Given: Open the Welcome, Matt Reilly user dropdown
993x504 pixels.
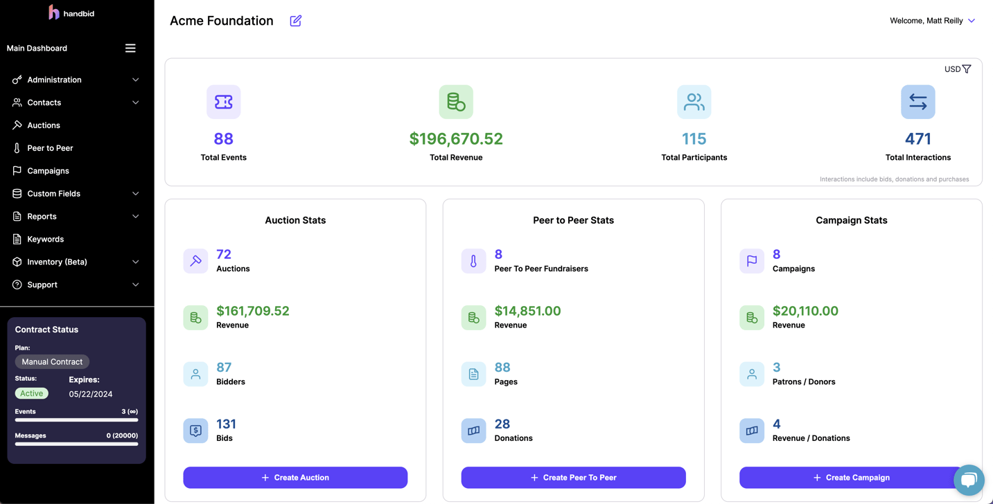Looking at the screenshot, I should 933,21.
